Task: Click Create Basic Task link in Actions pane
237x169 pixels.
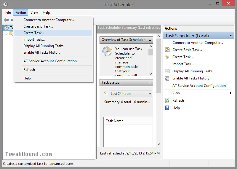Action: [x=187, y=50]
